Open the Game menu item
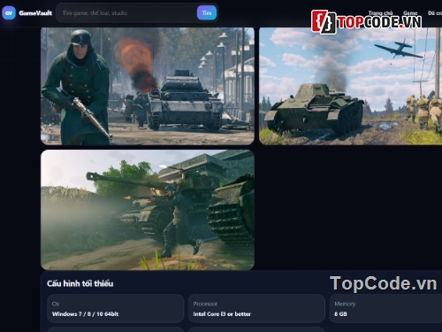This screenshot has height=332, width=442. tap(410, 13)
